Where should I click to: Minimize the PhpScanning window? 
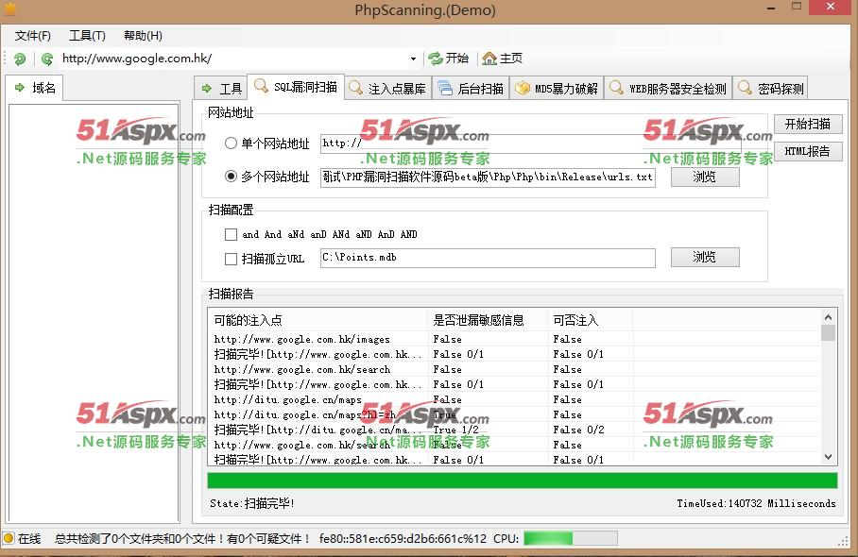pyautogui.click(x=772, y=8)
